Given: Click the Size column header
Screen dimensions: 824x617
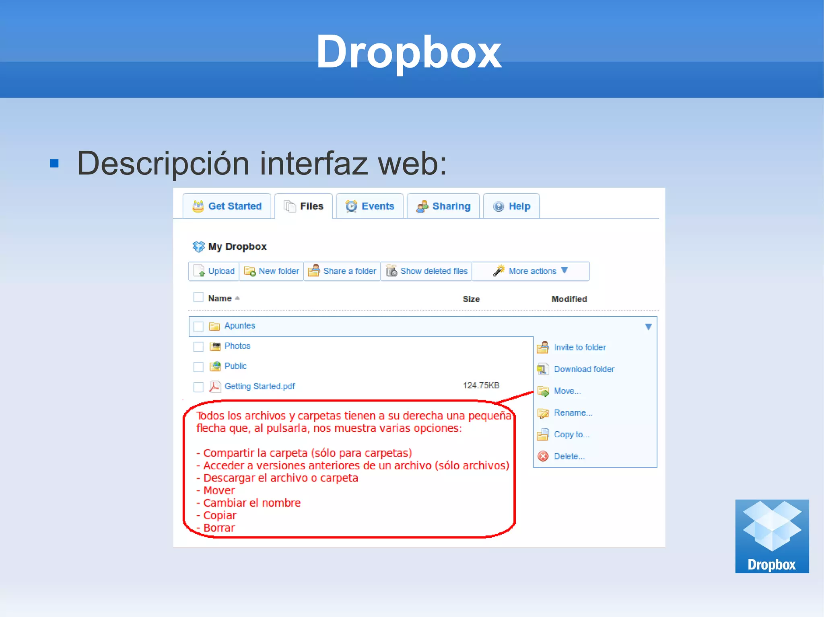Looking at the screenshot, I should pyautogui.click(x=471, y=299).
